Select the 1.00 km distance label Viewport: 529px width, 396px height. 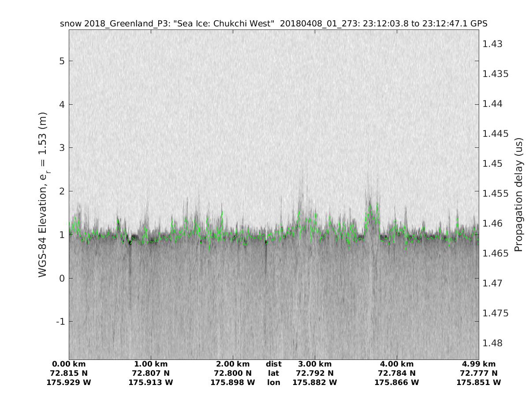click(151, 364)
